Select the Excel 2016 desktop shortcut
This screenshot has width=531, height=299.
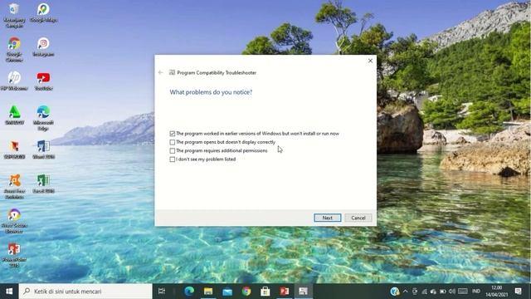(43, 184)
